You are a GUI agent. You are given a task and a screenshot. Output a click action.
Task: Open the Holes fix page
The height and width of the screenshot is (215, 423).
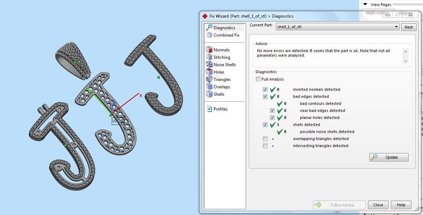click(x=215, y=72)
